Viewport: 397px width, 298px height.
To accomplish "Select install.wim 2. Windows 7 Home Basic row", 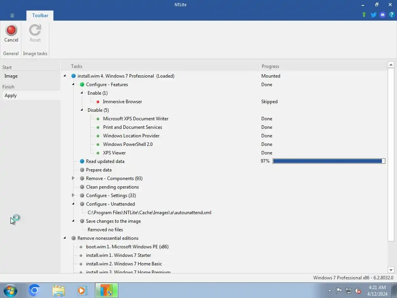I will coord(124,264).
